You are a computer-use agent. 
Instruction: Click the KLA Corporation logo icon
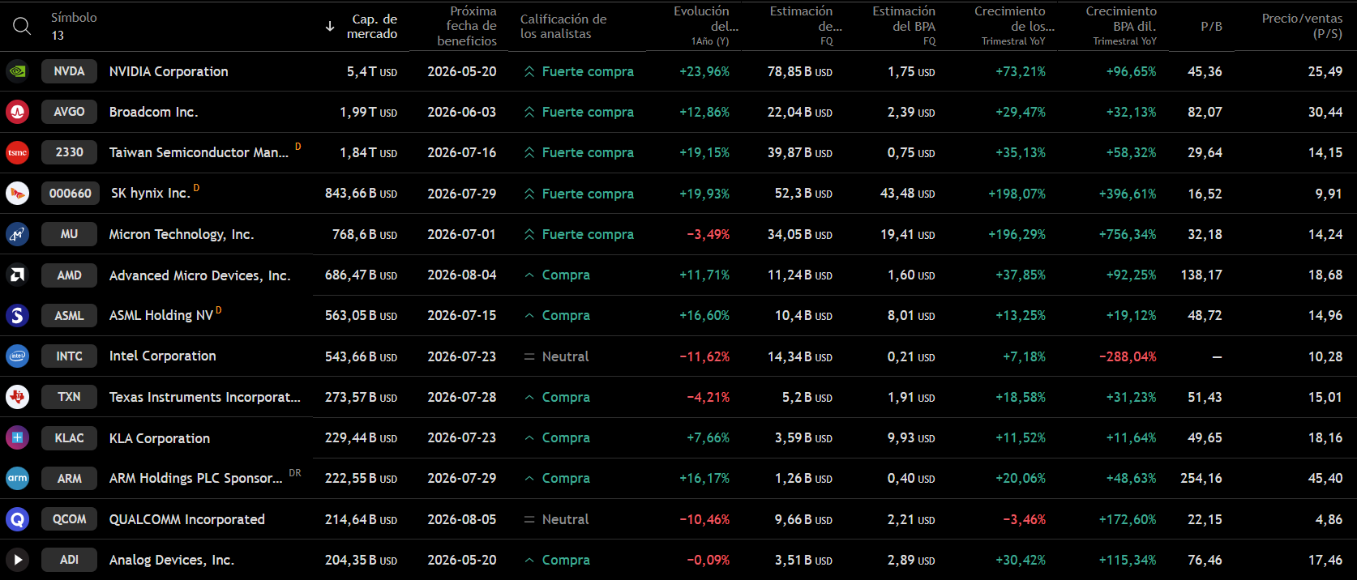coord(17,437)
